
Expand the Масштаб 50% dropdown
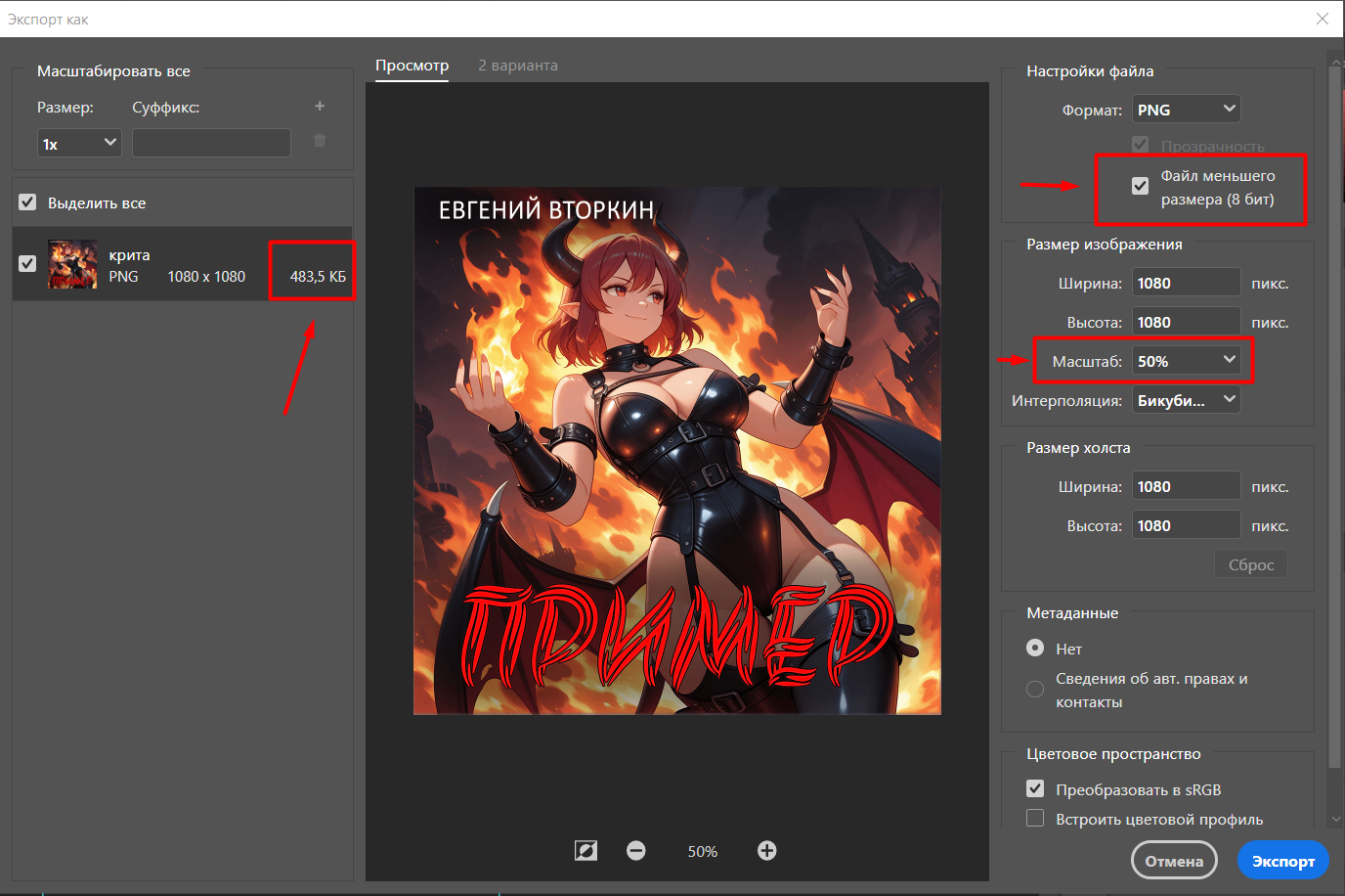(x=1186, y=361)
